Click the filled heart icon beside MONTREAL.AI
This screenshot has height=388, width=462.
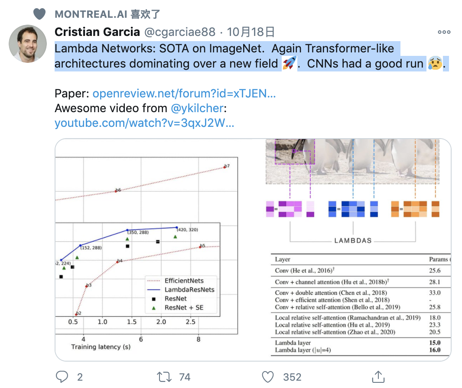coord(39,14)
